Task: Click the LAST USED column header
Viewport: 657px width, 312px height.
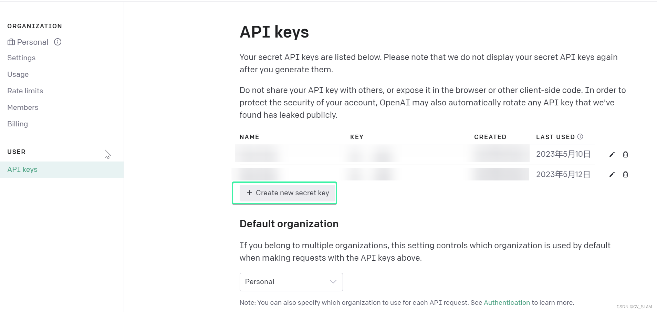Action: point(555,137)
